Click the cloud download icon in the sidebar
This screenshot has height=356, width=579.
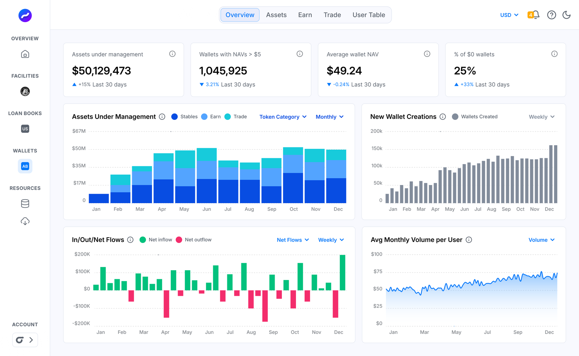[x=25, y=221]
